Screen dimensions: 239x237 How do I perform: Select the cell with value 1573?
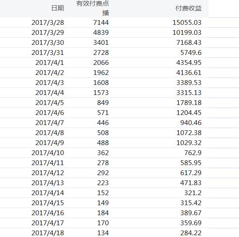click(x=101, y=93)
